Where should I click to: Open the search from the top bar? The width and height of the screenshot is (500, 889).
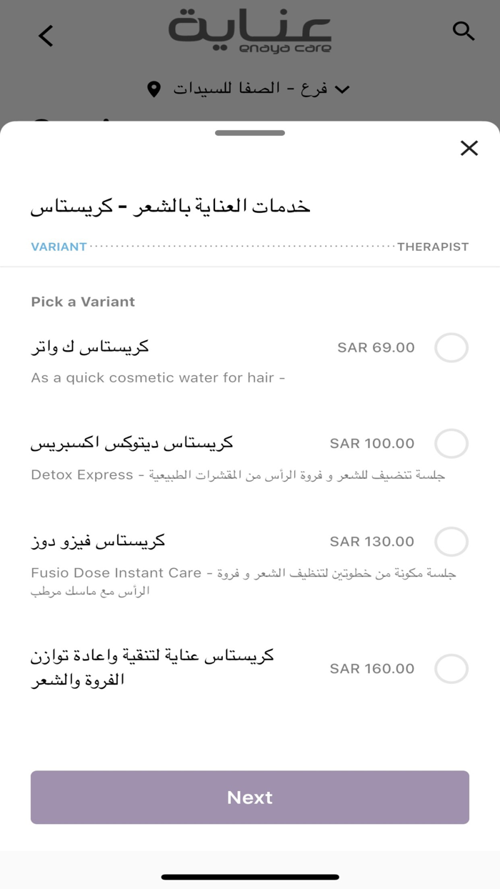tap(464, 31)
